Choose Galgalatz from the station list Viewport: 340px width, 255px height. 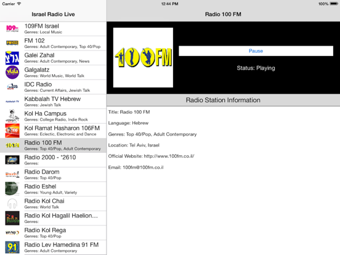(53, 73)
